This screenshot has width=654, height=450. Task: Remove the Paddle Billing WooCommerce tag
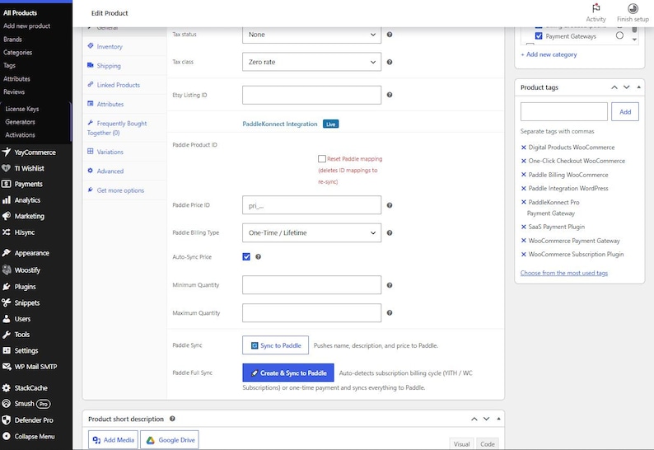(524, 175)
